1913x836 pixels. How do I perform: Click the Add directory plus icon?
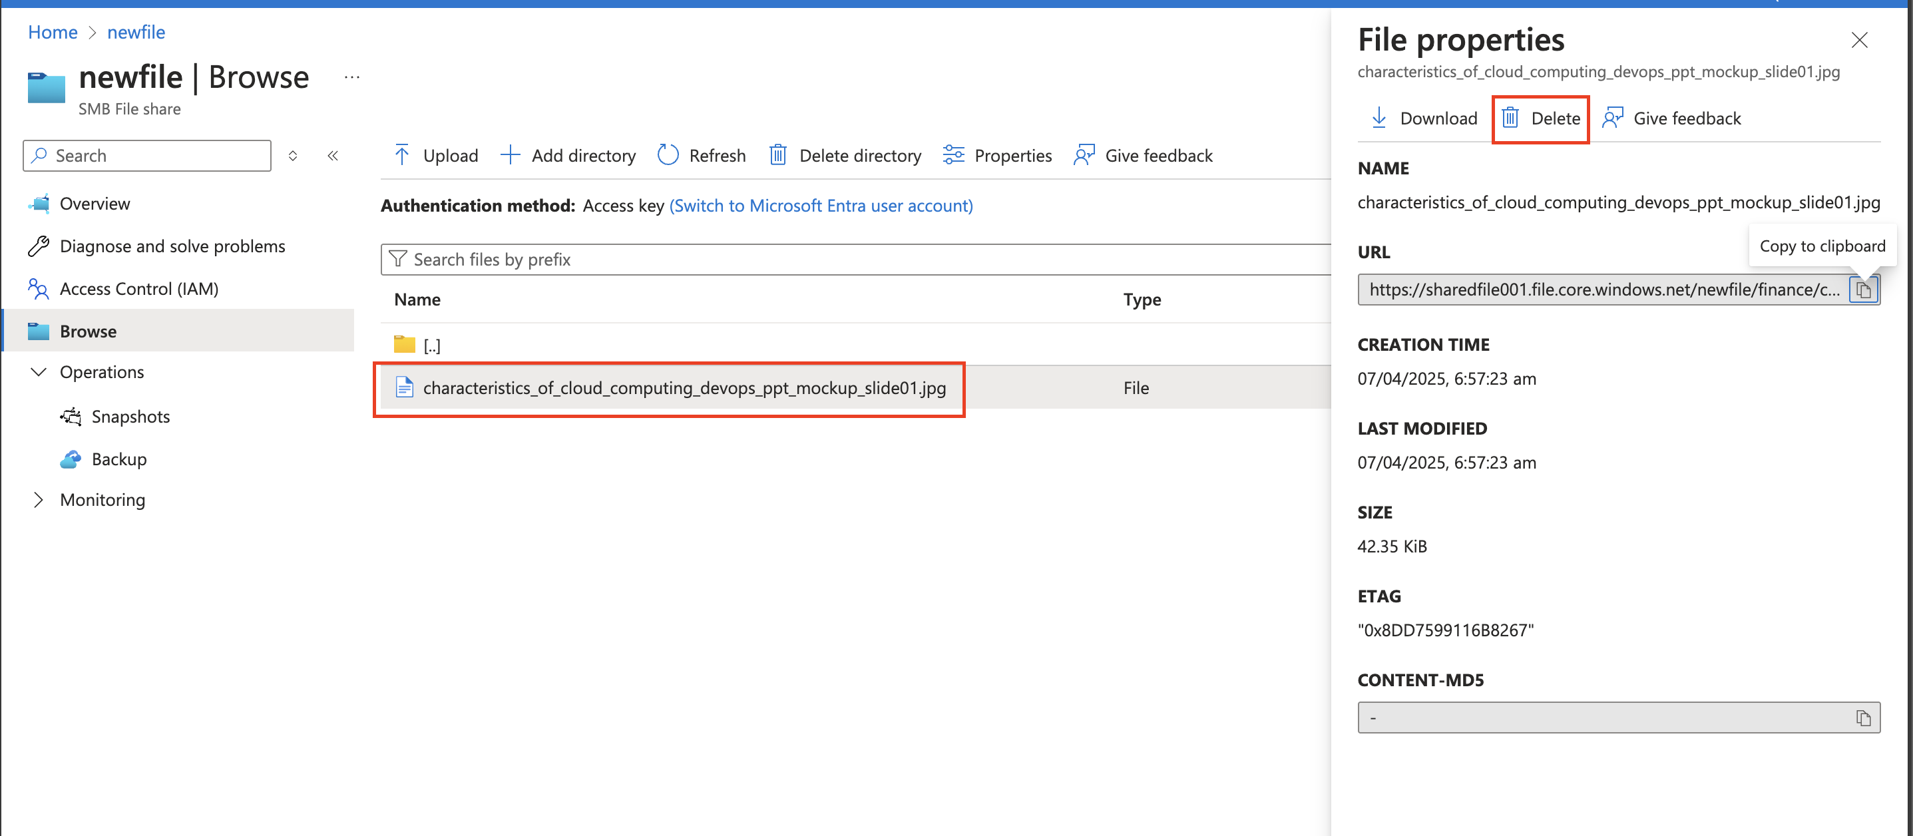(510, 155)
